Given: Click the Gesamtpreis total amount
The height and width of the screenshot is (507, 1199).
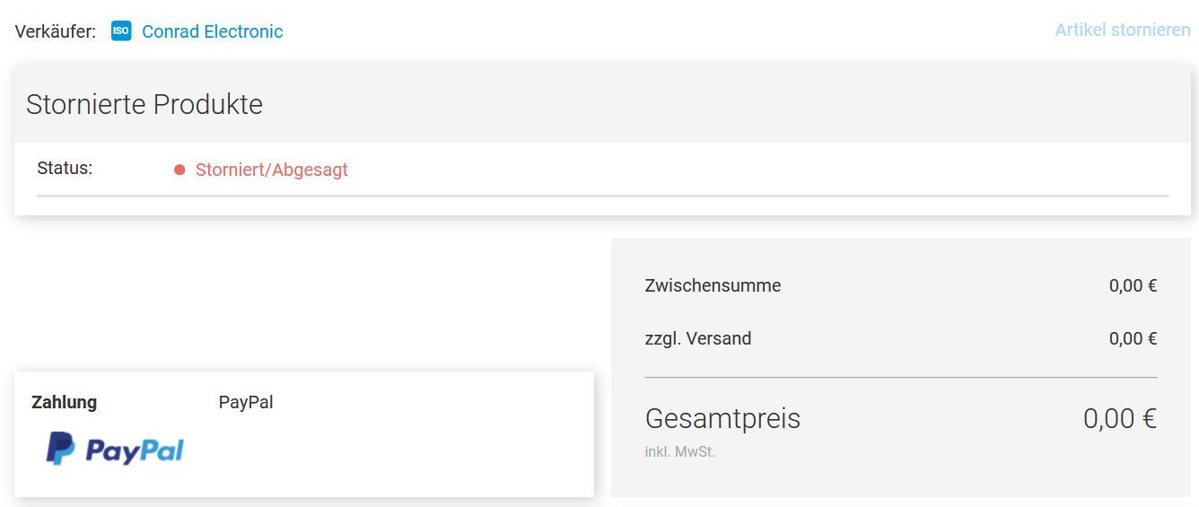Looking at the screenshot, I should 1120,418.
